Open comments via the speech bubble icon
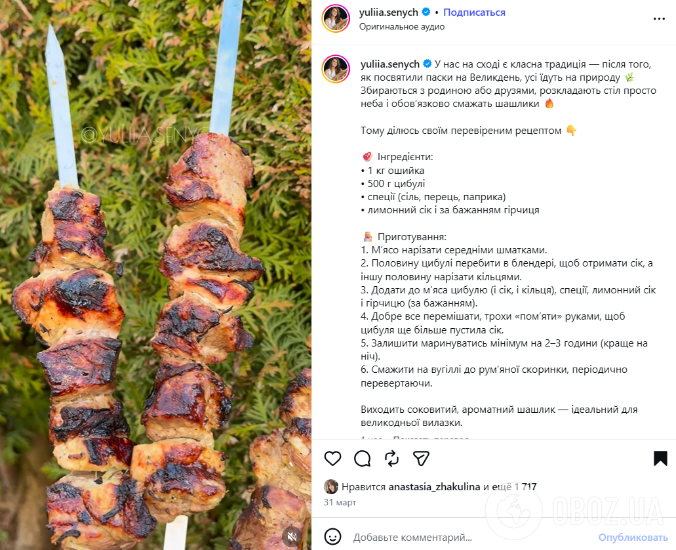Screen dimensions: 676x550 (x=363, y=458)
